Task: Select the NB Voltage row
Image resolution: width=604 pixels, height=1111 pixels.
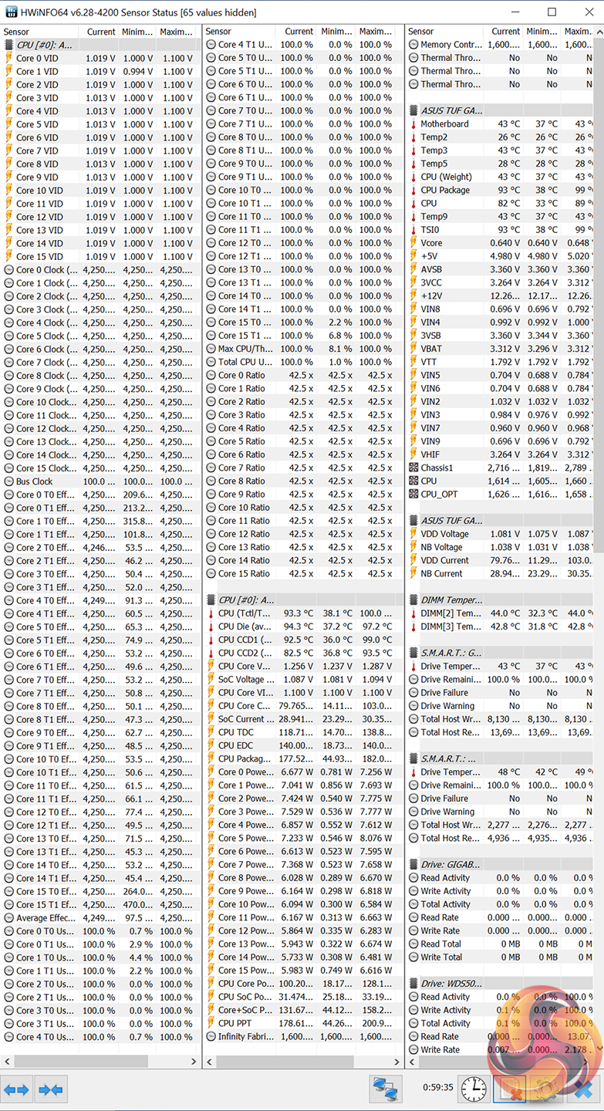Action: pyautogui.click(x=498, y=547)
